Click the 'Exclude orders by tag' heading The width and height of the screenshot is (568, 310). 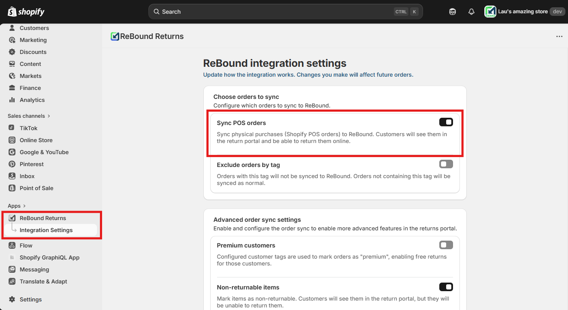[x=248, y=165]
